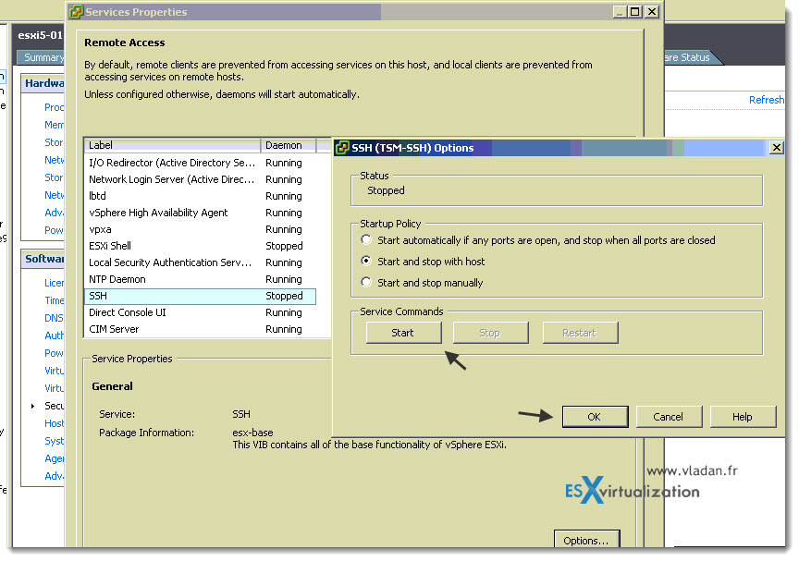
Task: Click Cancel in SSH Options dialog
Action: tap(669, 417)
